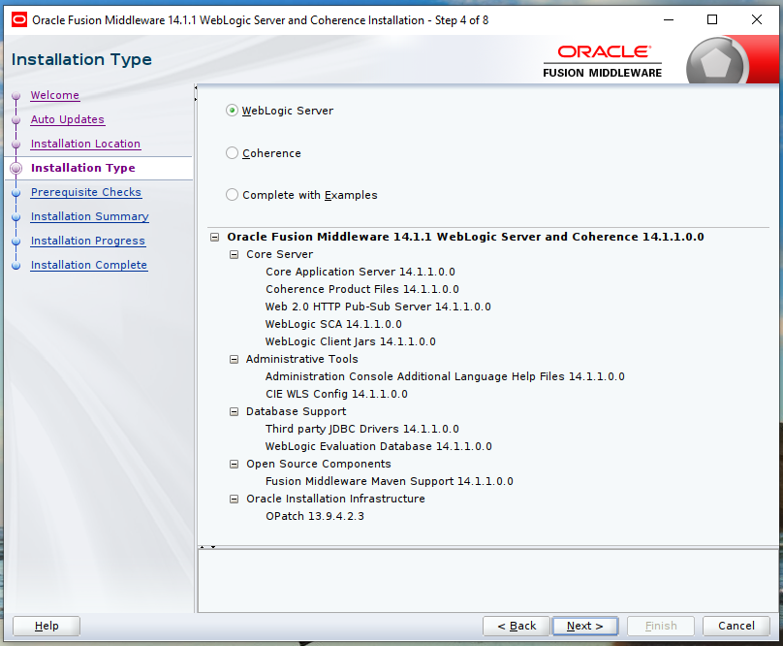Image resolution: width=783 pixels, height=646 pixels.
Task: Select Web 2.0 HTTP Pub-Sub Server row
Action: tap(378, 307)
